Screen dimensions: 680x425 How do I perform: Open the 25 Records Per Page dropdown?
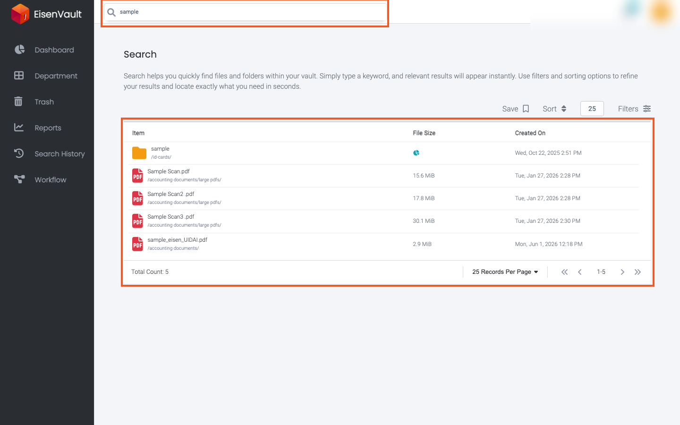(x=505, y=272)
